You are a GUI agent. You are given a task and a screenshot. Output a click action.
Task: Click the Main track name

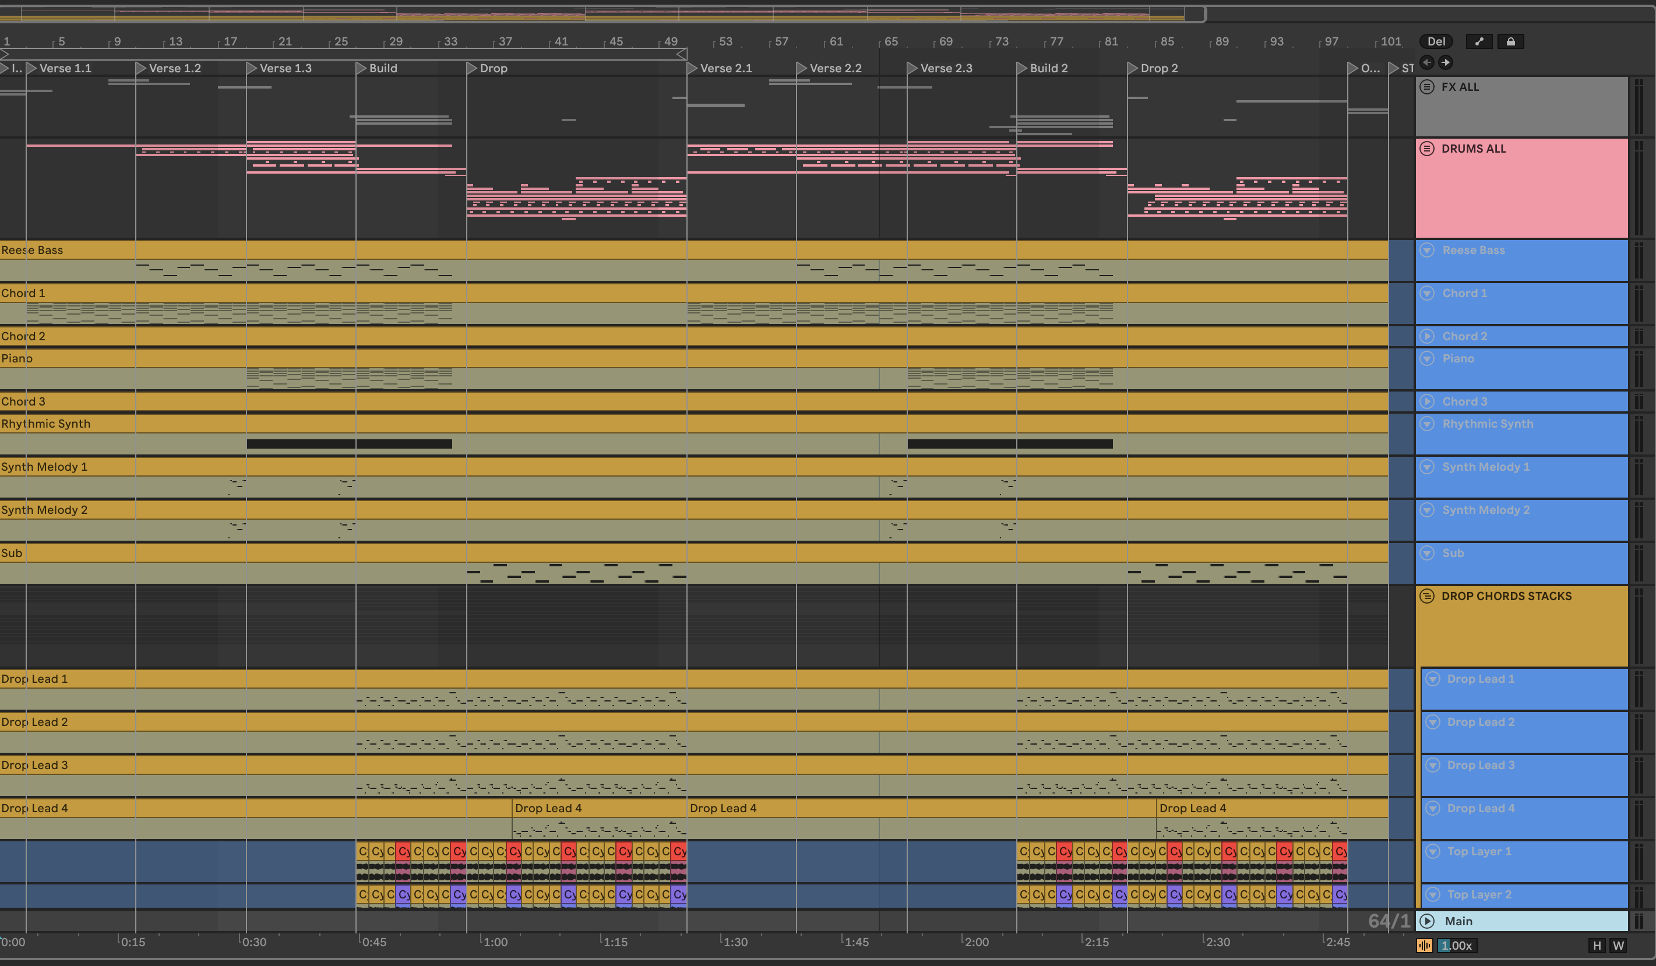point(1458,921)
